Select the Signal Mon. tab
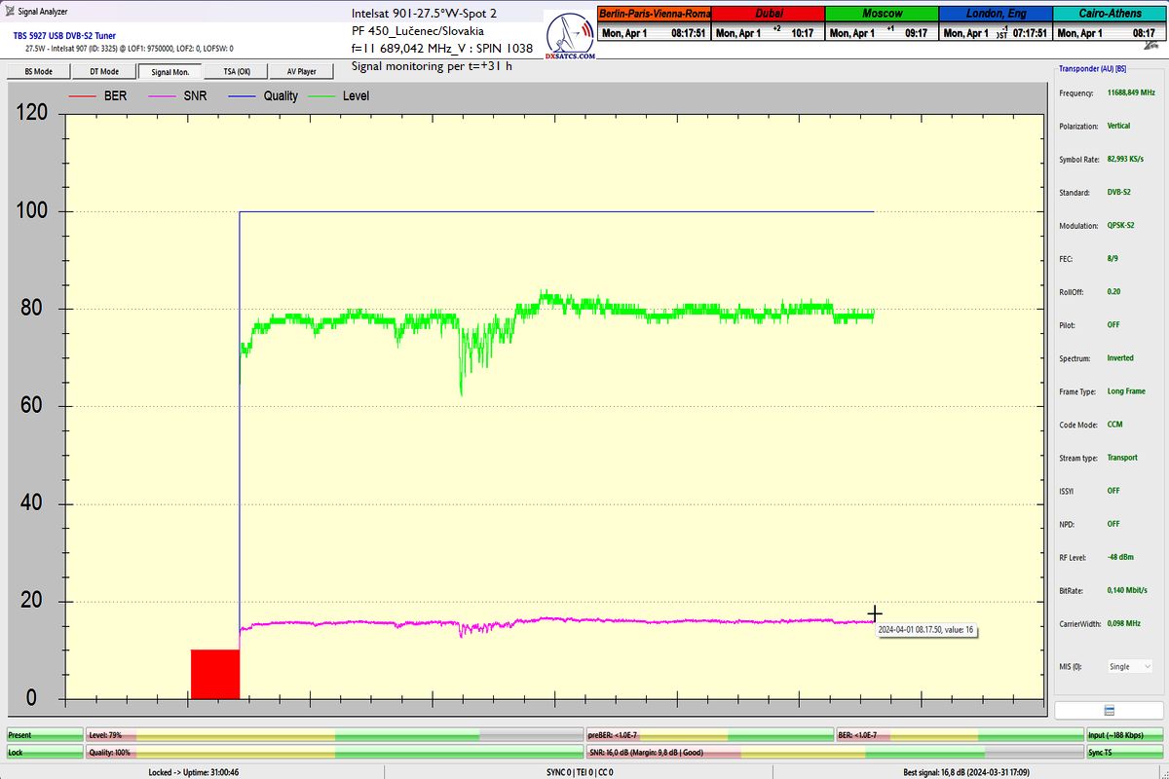 [x=170, y=71]
